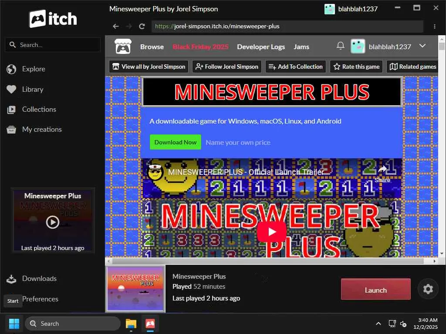Launch Minesweeper Plus
The image size is (446, 334).
(375, 289)
